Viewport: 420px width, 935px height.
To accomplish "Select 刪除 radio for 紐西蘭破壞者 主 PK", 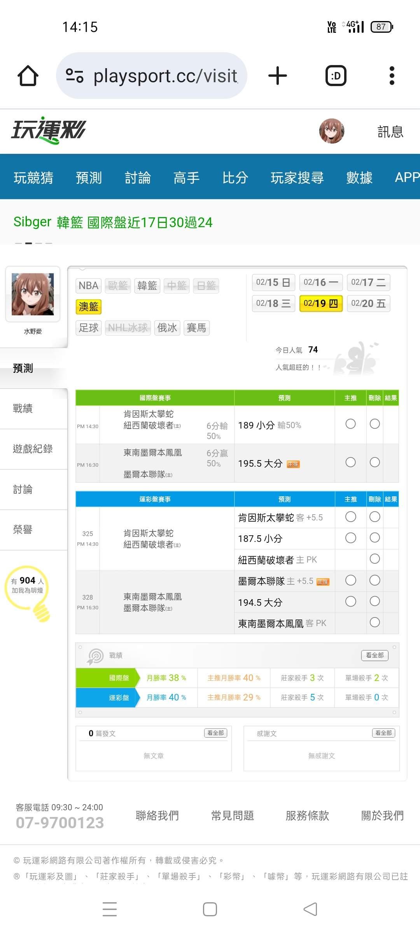I will pos(375,559).
